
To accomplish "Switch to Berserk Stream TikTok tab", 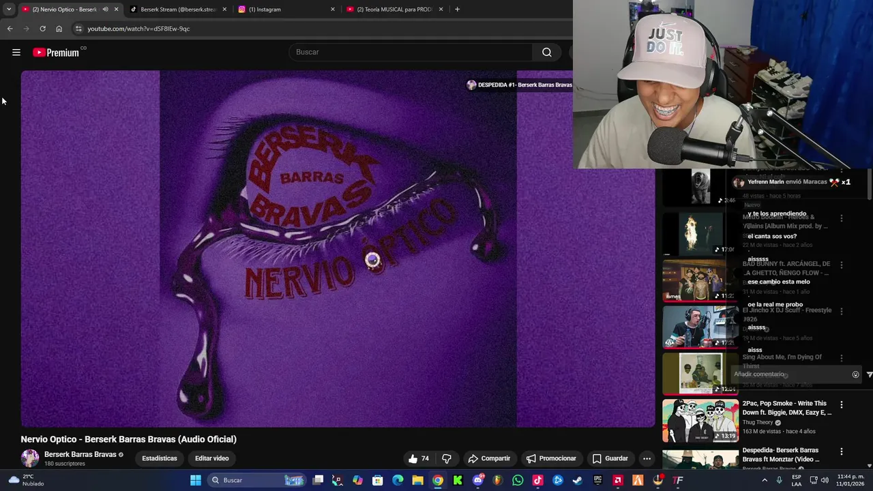I will coord(178,10).
